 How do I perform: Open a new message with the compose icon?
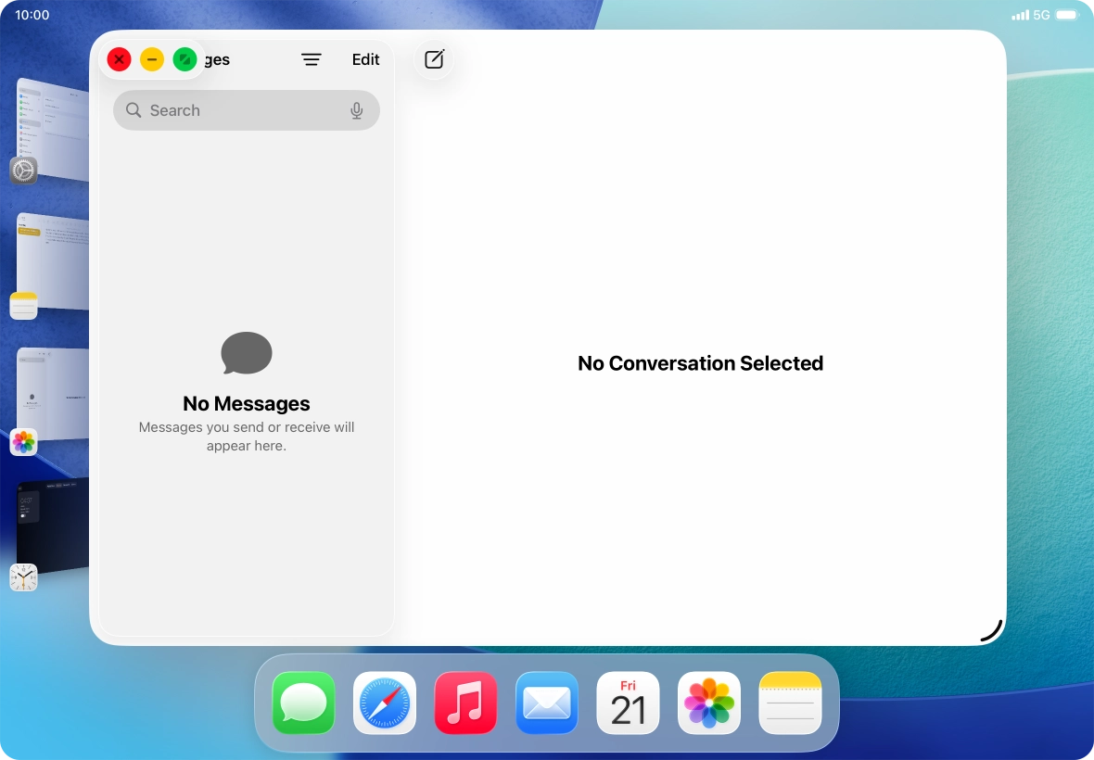[433, 59]
